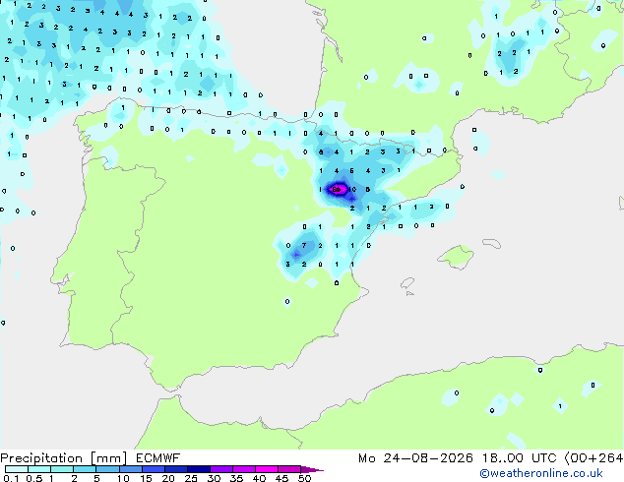Click the "ECMWF" model label
Image resolution: width=624 pixels, height=482 pixels.
(x=157, y=458)
